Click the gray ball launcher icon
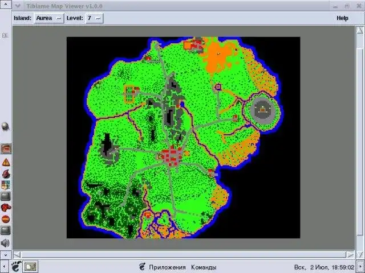 tap(5, 126)
